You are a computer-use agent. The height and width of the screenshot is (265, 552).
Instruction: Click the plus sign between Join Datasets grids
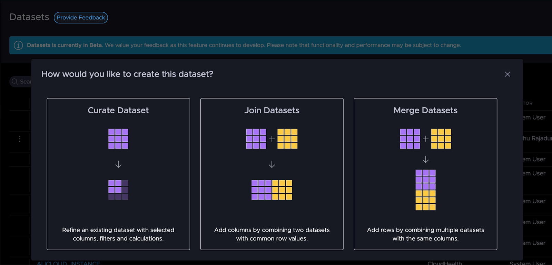tap(272, 139)
